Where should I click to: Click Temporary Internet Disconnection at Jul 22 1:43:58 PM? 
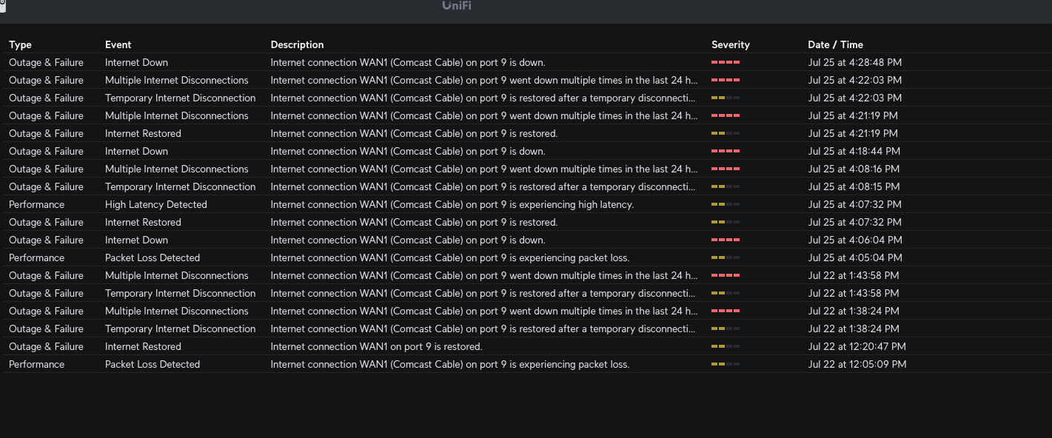[x=180, y=293]
